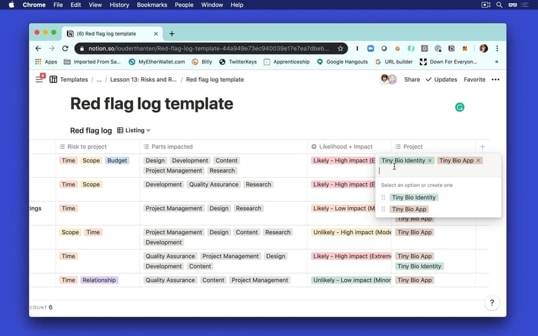Open the Likelihood + Impact column header menu
This screenshot has width=538, height=336.
click(342, 147)
